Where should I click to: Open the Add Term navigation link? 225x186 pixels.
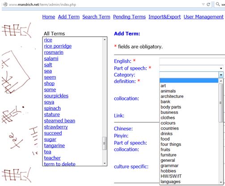[x=69, y=17]
